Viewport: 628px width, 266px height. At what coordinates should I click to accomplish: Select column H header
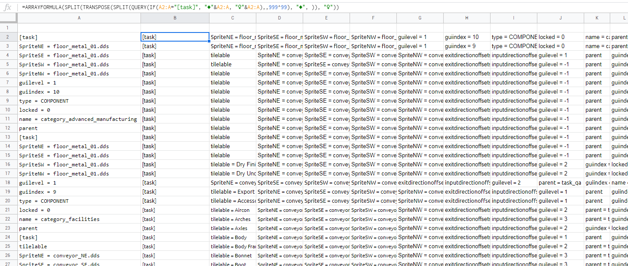point(467,18)
